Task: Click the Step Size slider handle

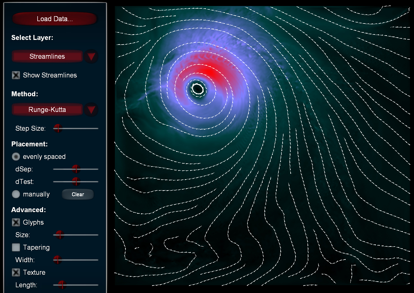Action: pyautogui.click(x=58, y=128)
